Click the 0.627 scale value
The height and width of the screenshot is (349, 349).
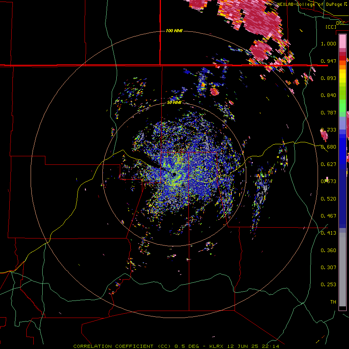click(x=328, y=164)
